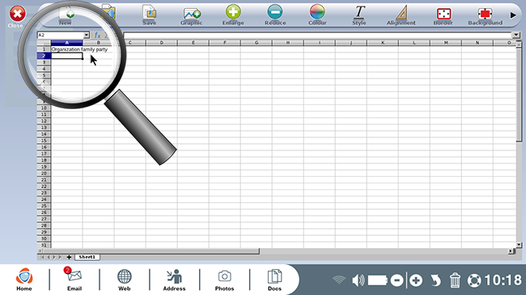Show more toolbar items with right arrow
This screenshot has width=526, height=295.
pyautogui.click(x=513, y=15)
